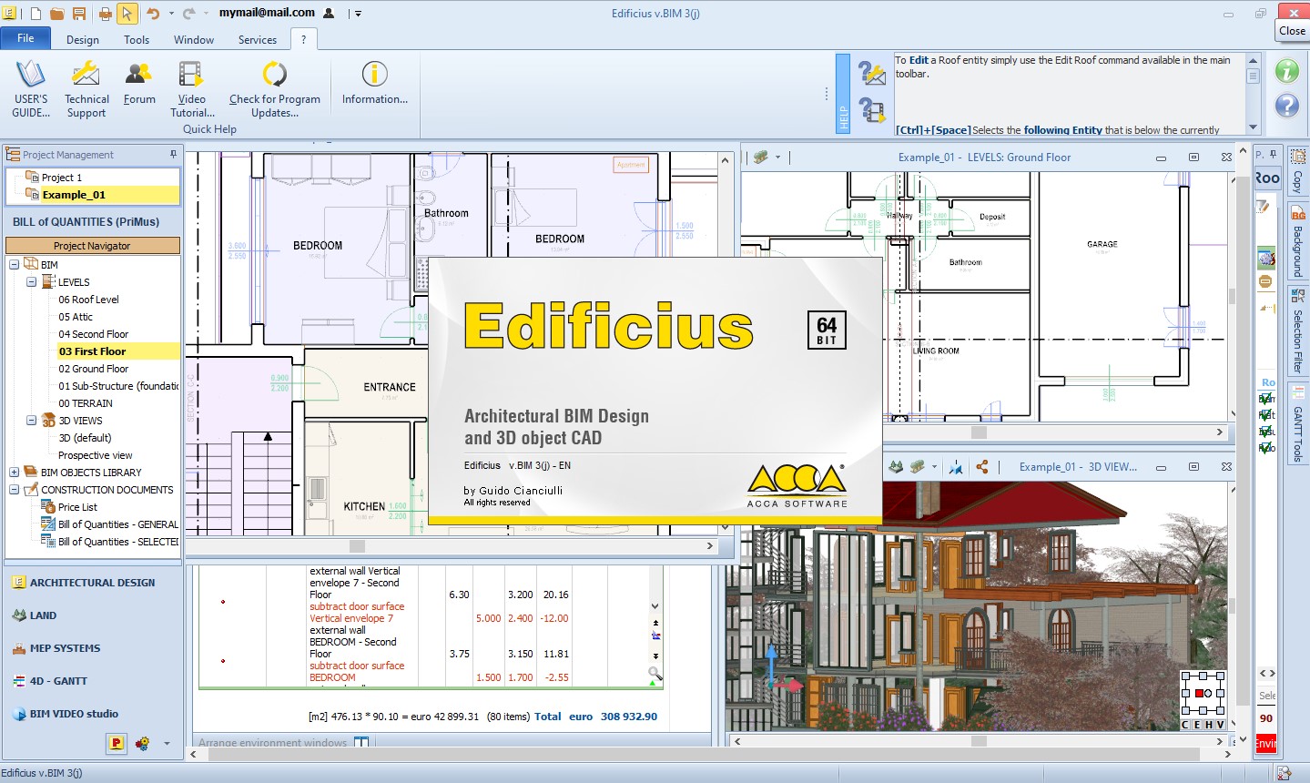The image size is (1310, 783).
Task: Open the Forum icon in the ribbon
Action: coord(139,82)
